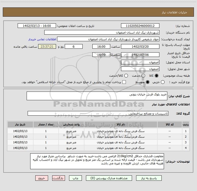This screenshot has height=191, width=197.
Task: Click quantity 1 in row 1
Action: tap(46, 131)
